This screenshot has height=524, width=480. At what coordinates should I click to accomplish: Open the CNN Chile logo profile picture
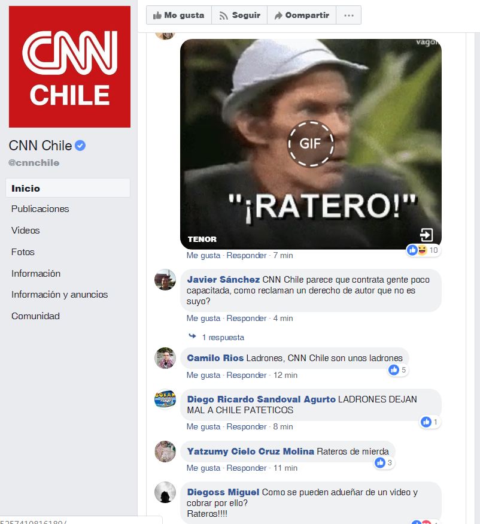(69, 66)
